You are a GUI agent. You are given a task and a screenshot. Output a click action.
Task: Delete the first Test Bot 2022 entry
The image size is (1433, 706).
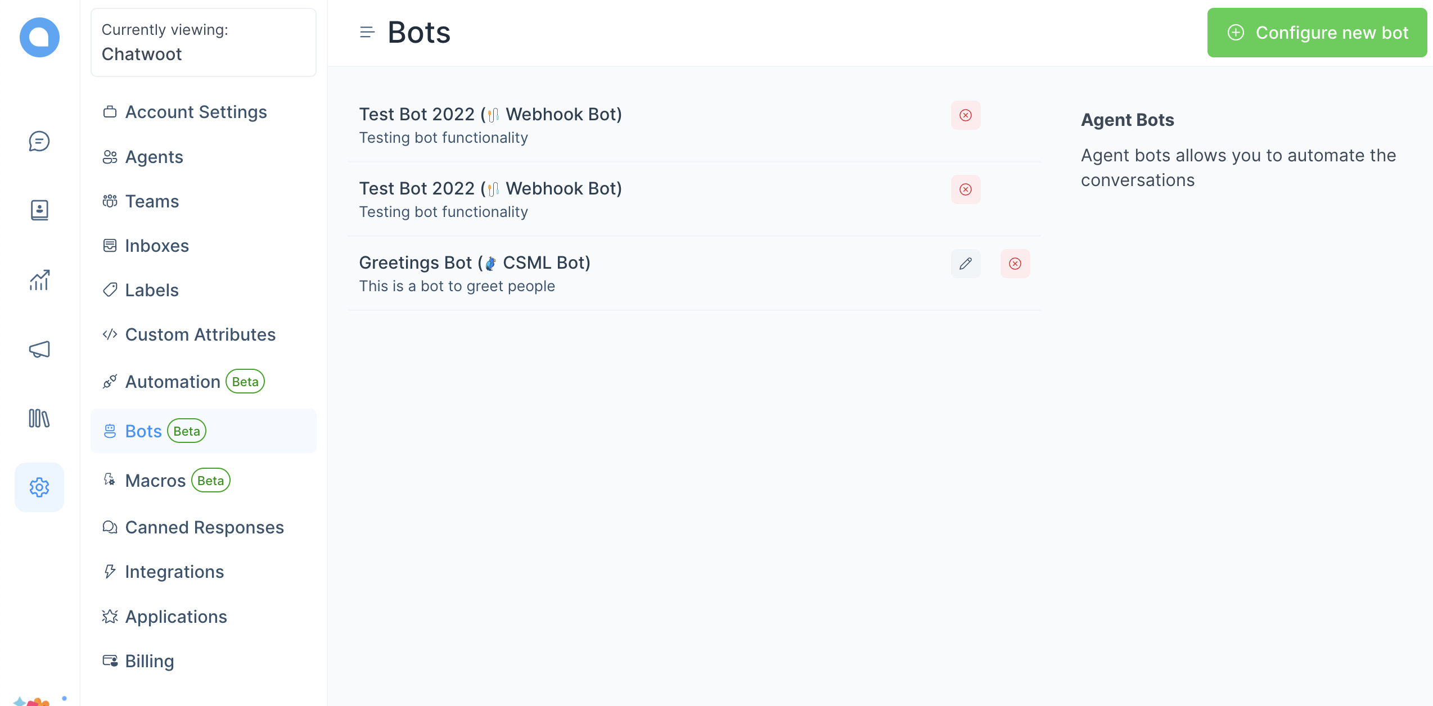(965, 115)
